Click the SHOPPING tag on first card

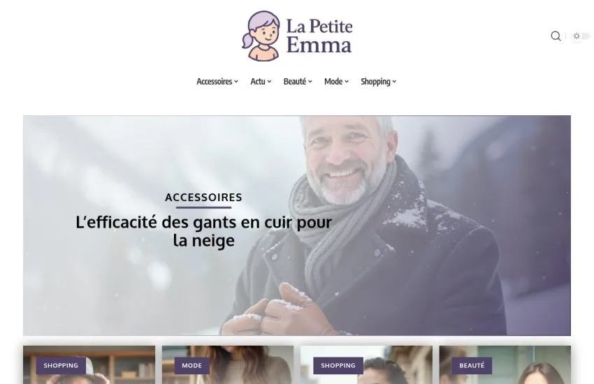pyautogui.click(x=61, y=365)
